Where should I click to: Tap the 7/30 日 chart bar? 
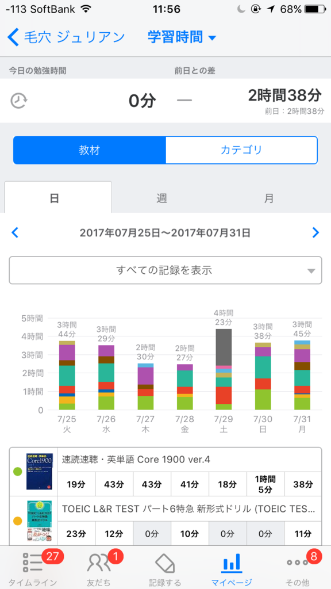(x=263, y=376)
